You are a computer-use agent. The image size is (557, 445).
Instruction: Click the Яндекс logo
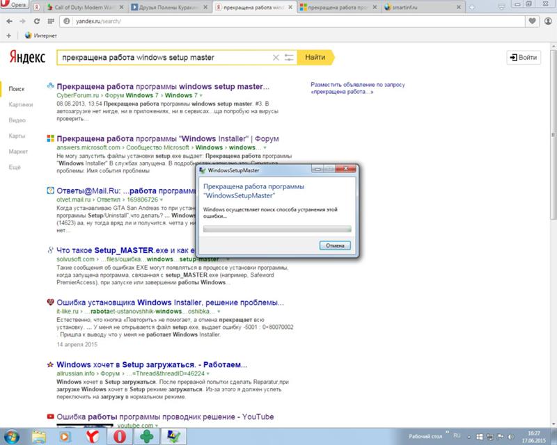27,57
